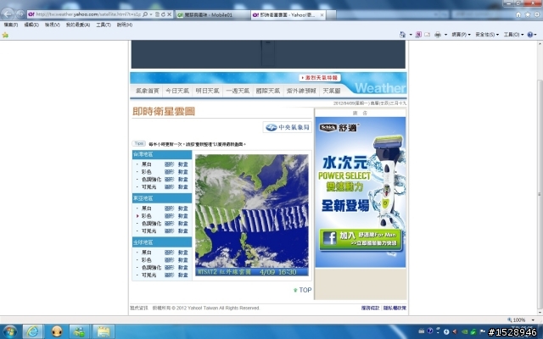Open the 100% zoom level dropdown
543x339 pixels.
point(533,320)
